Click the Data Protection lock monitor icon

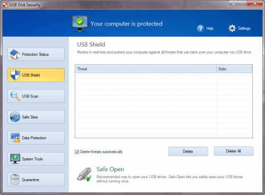pyautogui.click(x=15, y=138)
